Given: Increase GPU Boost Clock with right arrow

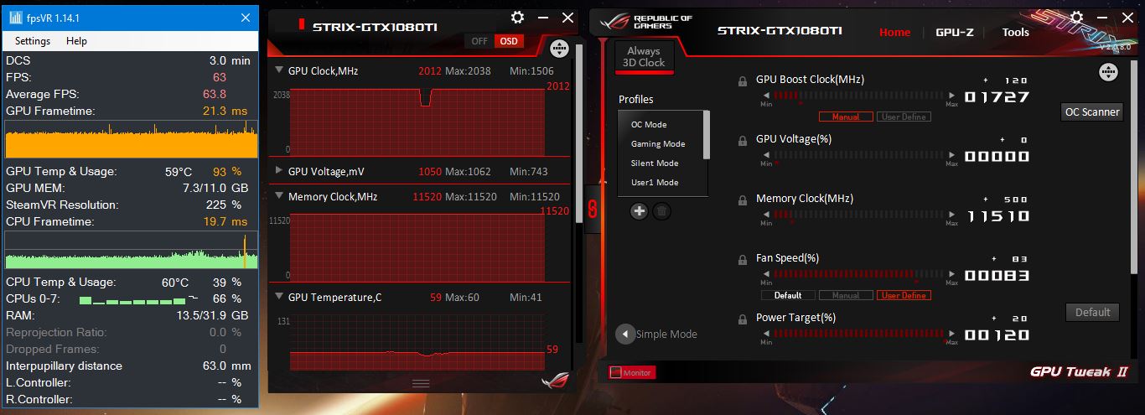Looking at the screenshot, I should point(951,96).
